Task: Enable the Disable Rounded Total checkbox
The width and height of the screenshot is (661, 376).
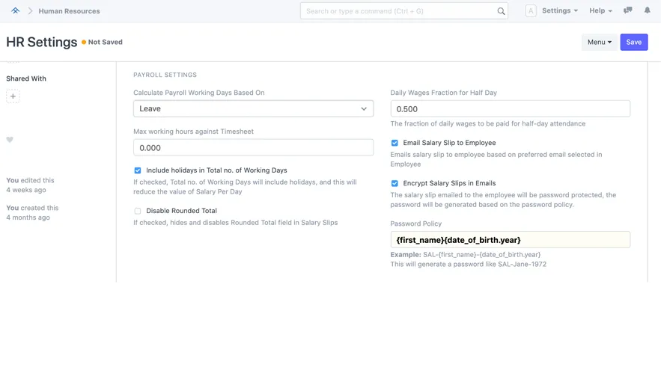Action: tap(138, 211)
